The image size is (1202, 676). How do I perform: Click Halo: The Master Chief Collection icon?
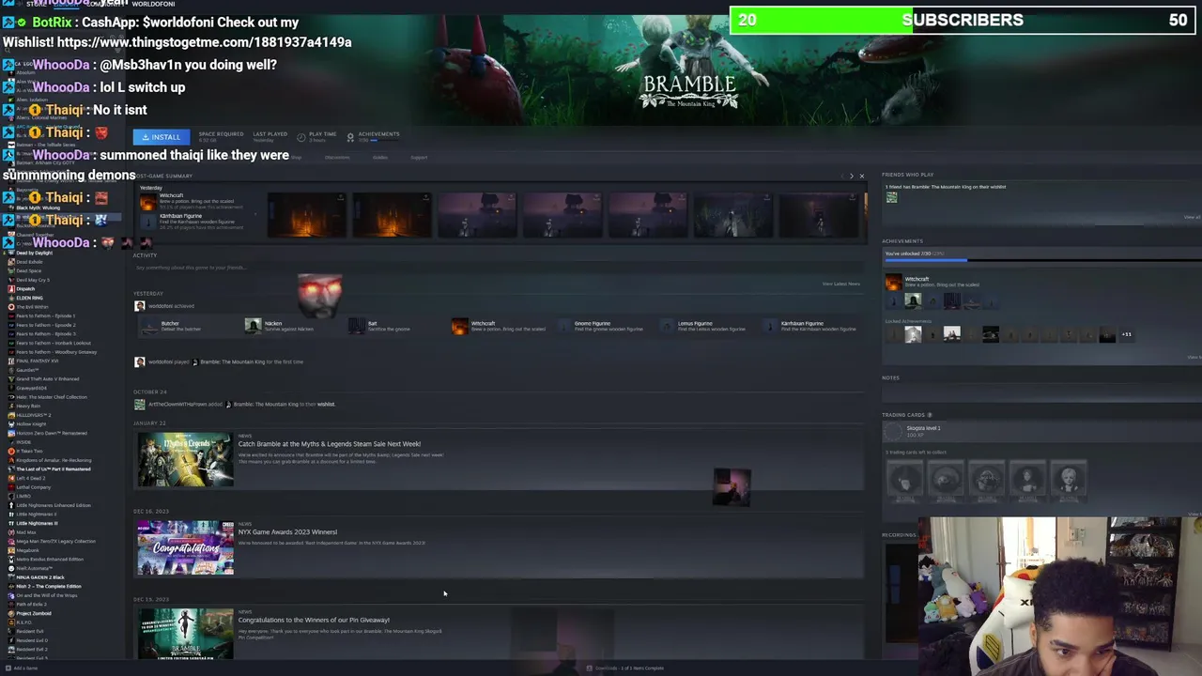[x=10, y=397]
